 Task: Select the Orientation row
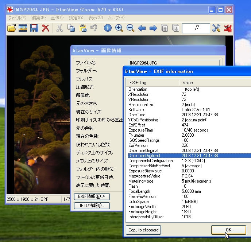tap(189, 89)
